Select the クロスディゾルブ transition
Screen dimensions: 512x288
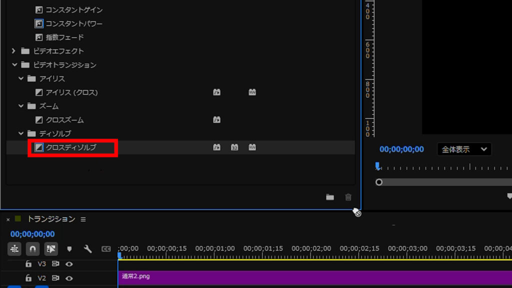pos(70,147)
